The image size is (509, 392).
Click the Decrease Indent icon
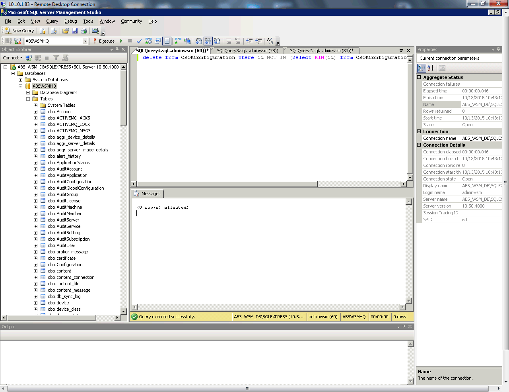coord(249,41)
